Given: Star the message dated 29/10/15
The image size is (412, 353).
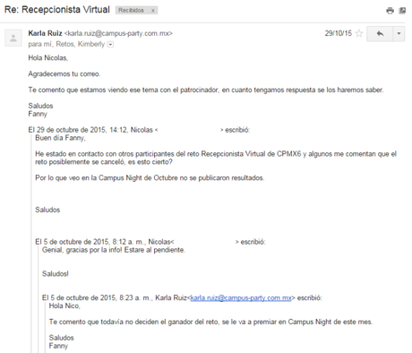Looking at the screenshot, I should [x=359, y=33].
